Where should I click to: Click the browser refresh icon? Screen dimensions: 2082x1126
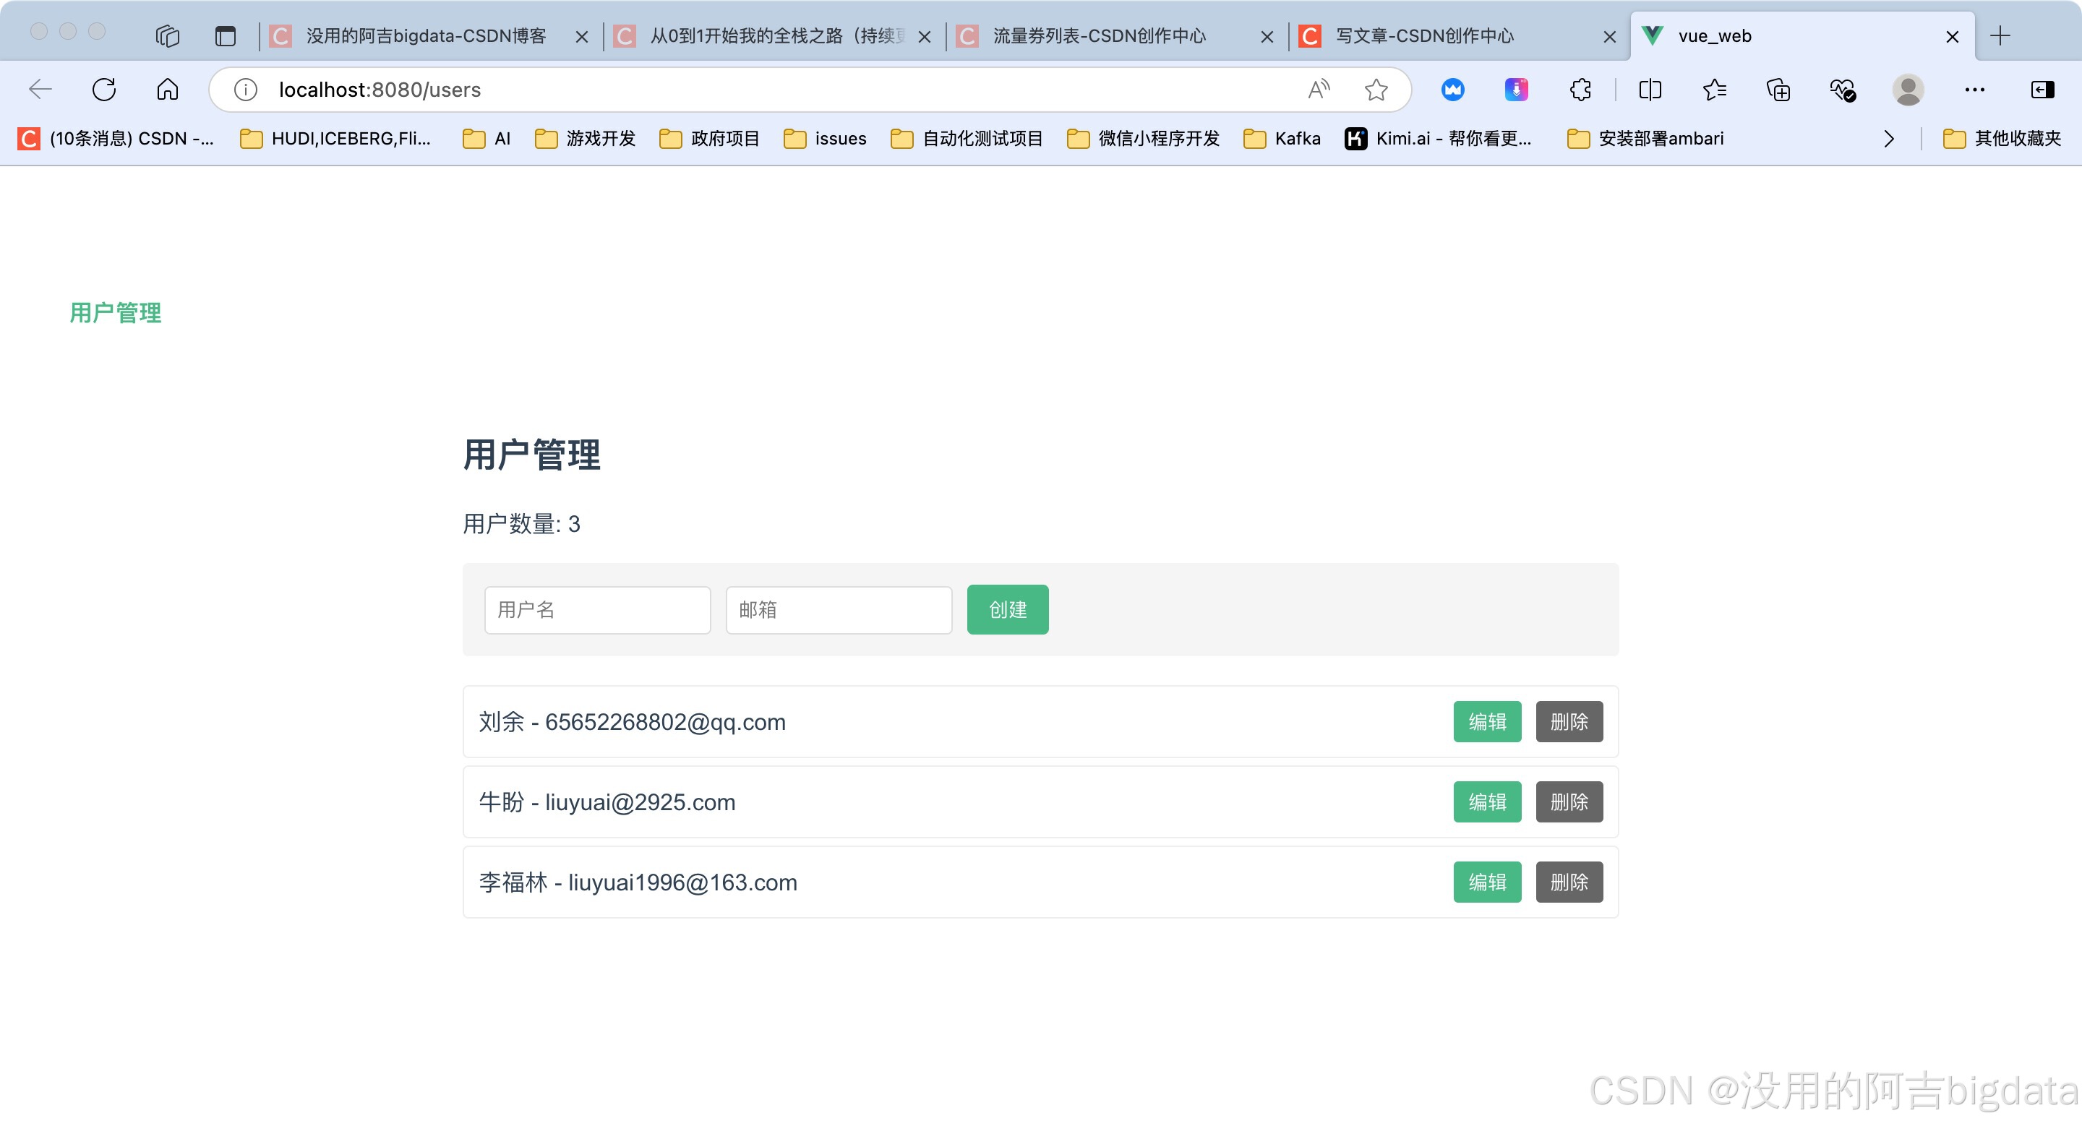(104, 90)
